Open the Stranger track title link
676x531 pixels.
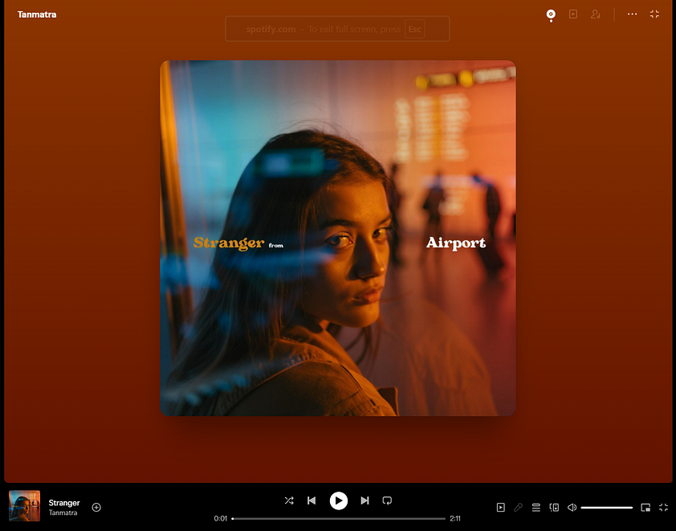click(63, 503)
